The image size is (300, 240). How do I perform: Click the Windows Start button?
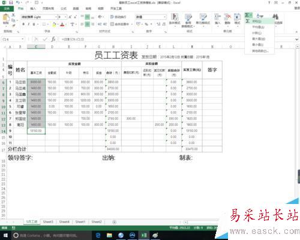[x=5, y=235]
